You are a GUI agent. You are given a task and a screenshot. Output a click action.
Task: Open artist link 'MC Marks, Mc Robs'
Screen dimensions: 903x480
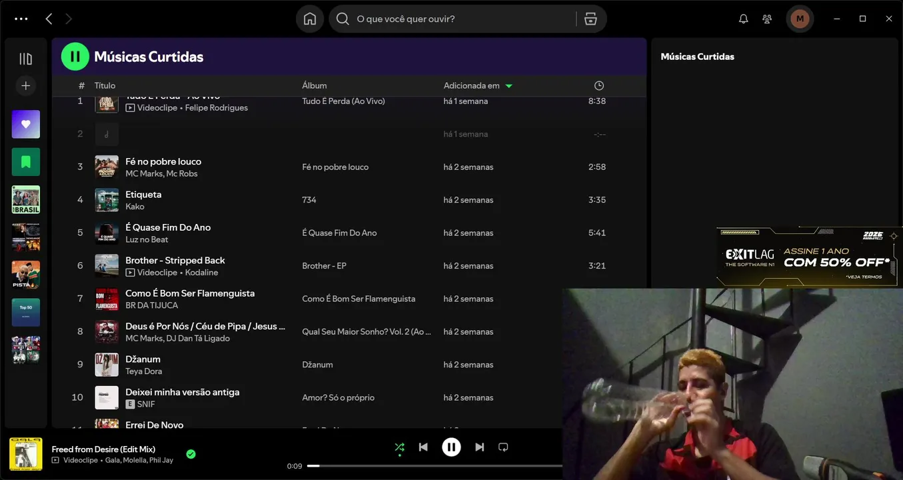click(x=161, y=173)
